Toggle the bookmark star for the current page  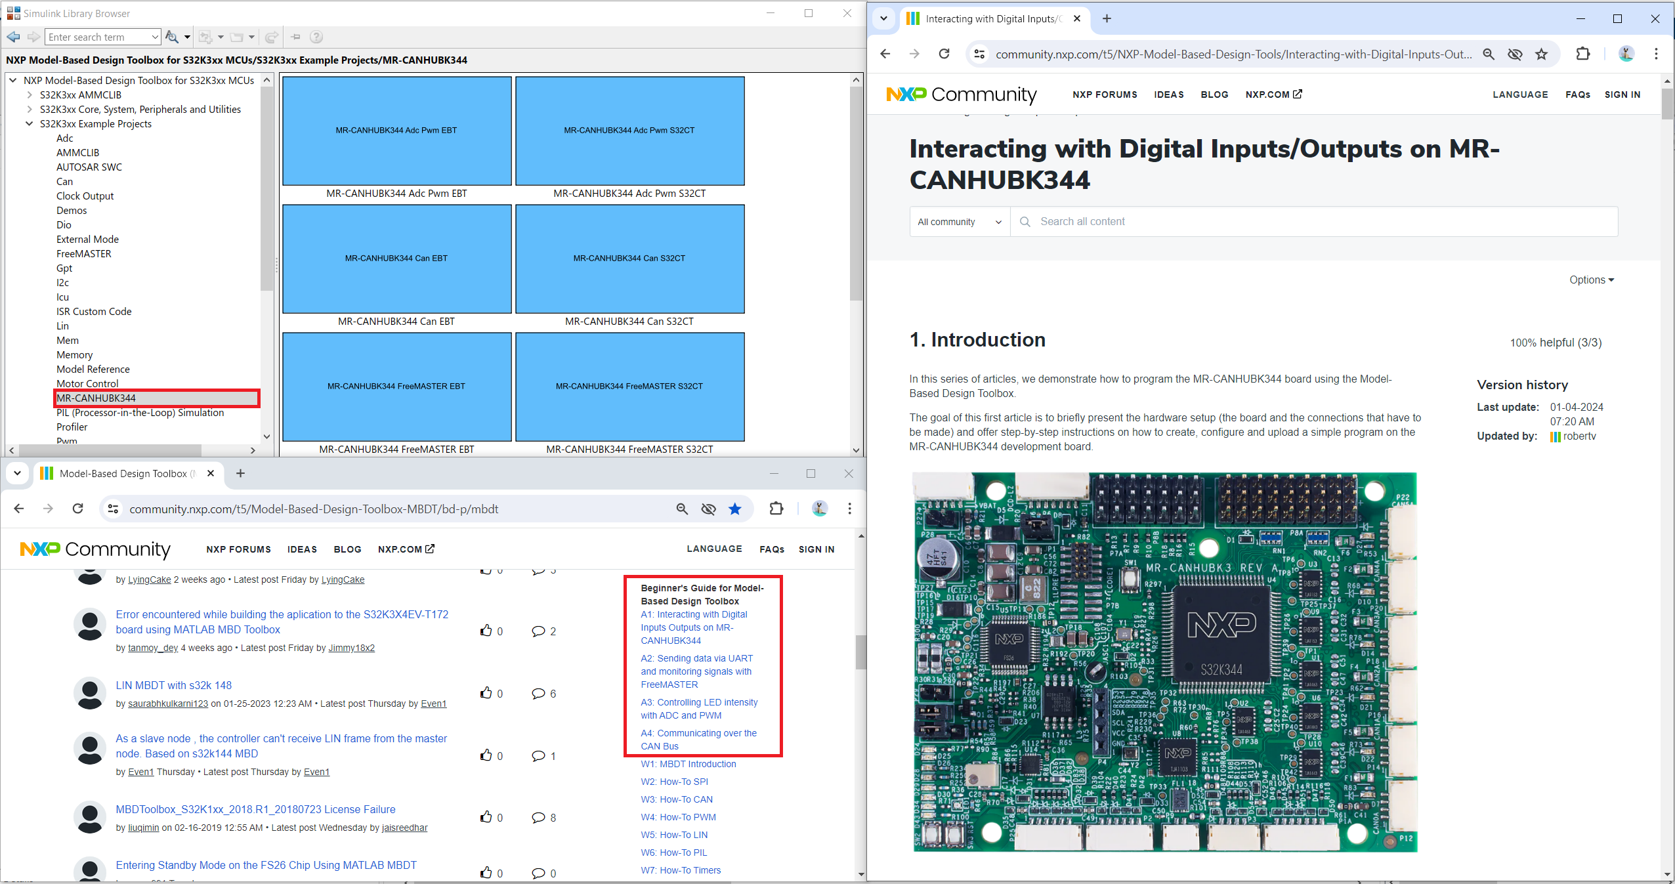(x=1541, y=54)
